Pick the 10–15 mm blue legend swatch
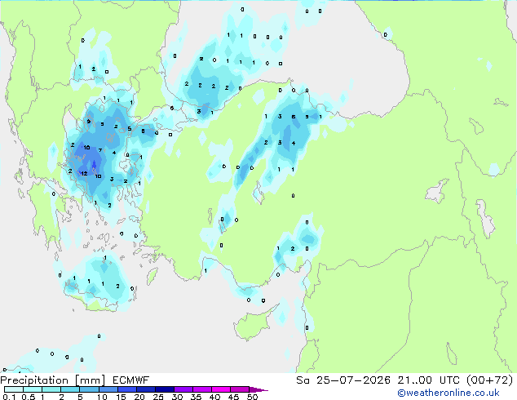This screenshot has width=517, height=400. pyautogui.click(x=108, y=389)
